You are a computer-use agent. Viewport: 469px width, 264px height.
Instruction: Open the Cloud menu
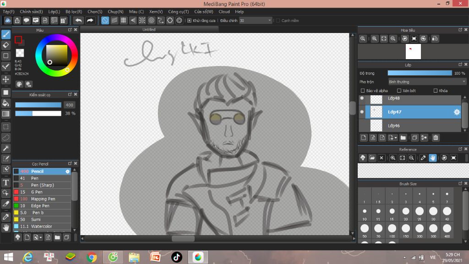224,11
